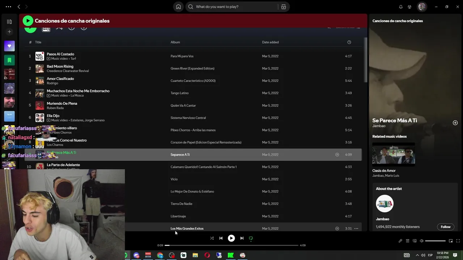This screenshot has width=463, height=260.
Task: Toggle shuffle in the player bar
Action: tap(212, 238)
